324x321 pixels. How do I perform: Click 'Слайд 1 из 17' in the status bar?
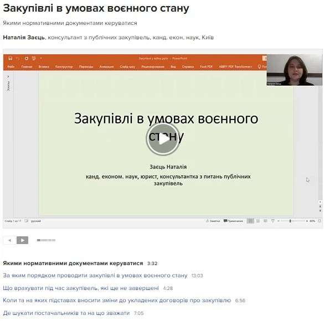[x=13, y=221]
